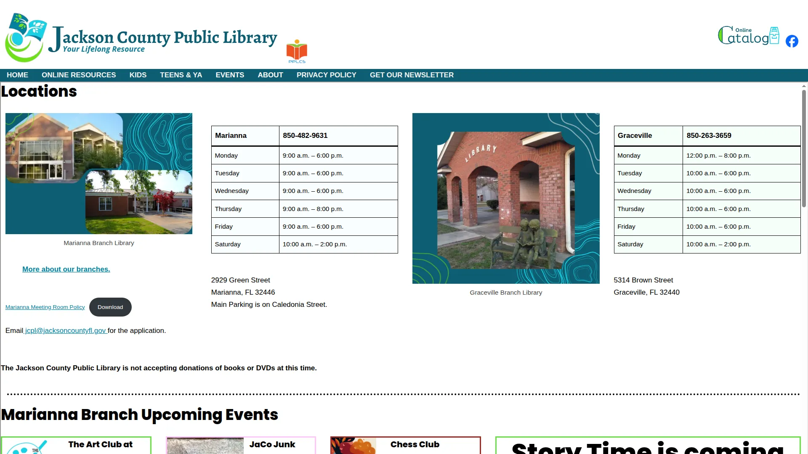Open The Art Club event card
The height and width of the screenshot is (454, 808).
point(76,445)
